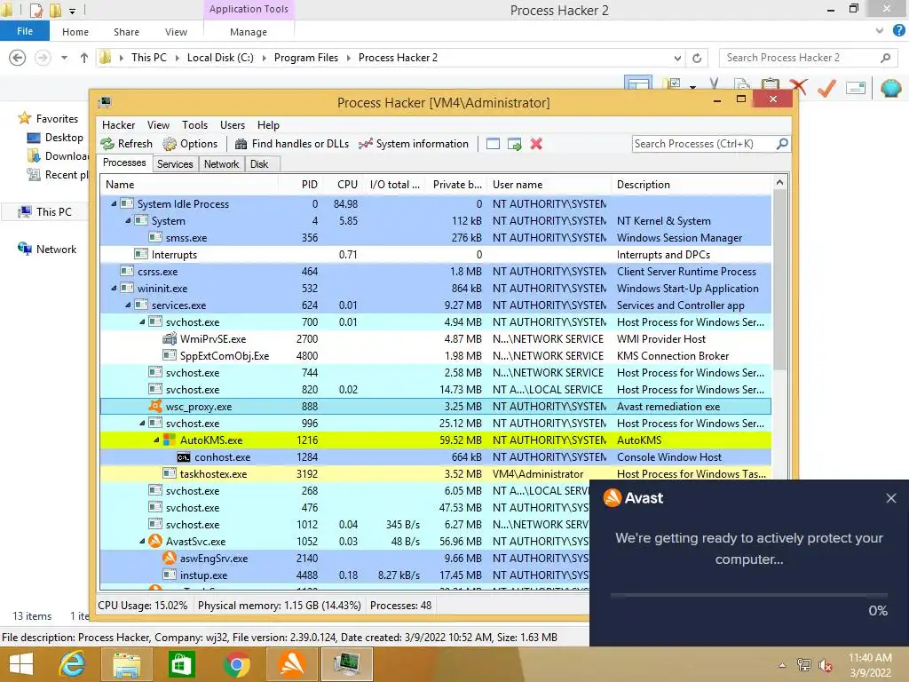Click the WmiPrvSE.exe icon
The width and height of the screenshot is (909, 682).
[170, 338]
